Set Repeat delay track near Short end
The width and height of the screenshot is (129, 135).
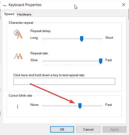(x=98, y=39)
